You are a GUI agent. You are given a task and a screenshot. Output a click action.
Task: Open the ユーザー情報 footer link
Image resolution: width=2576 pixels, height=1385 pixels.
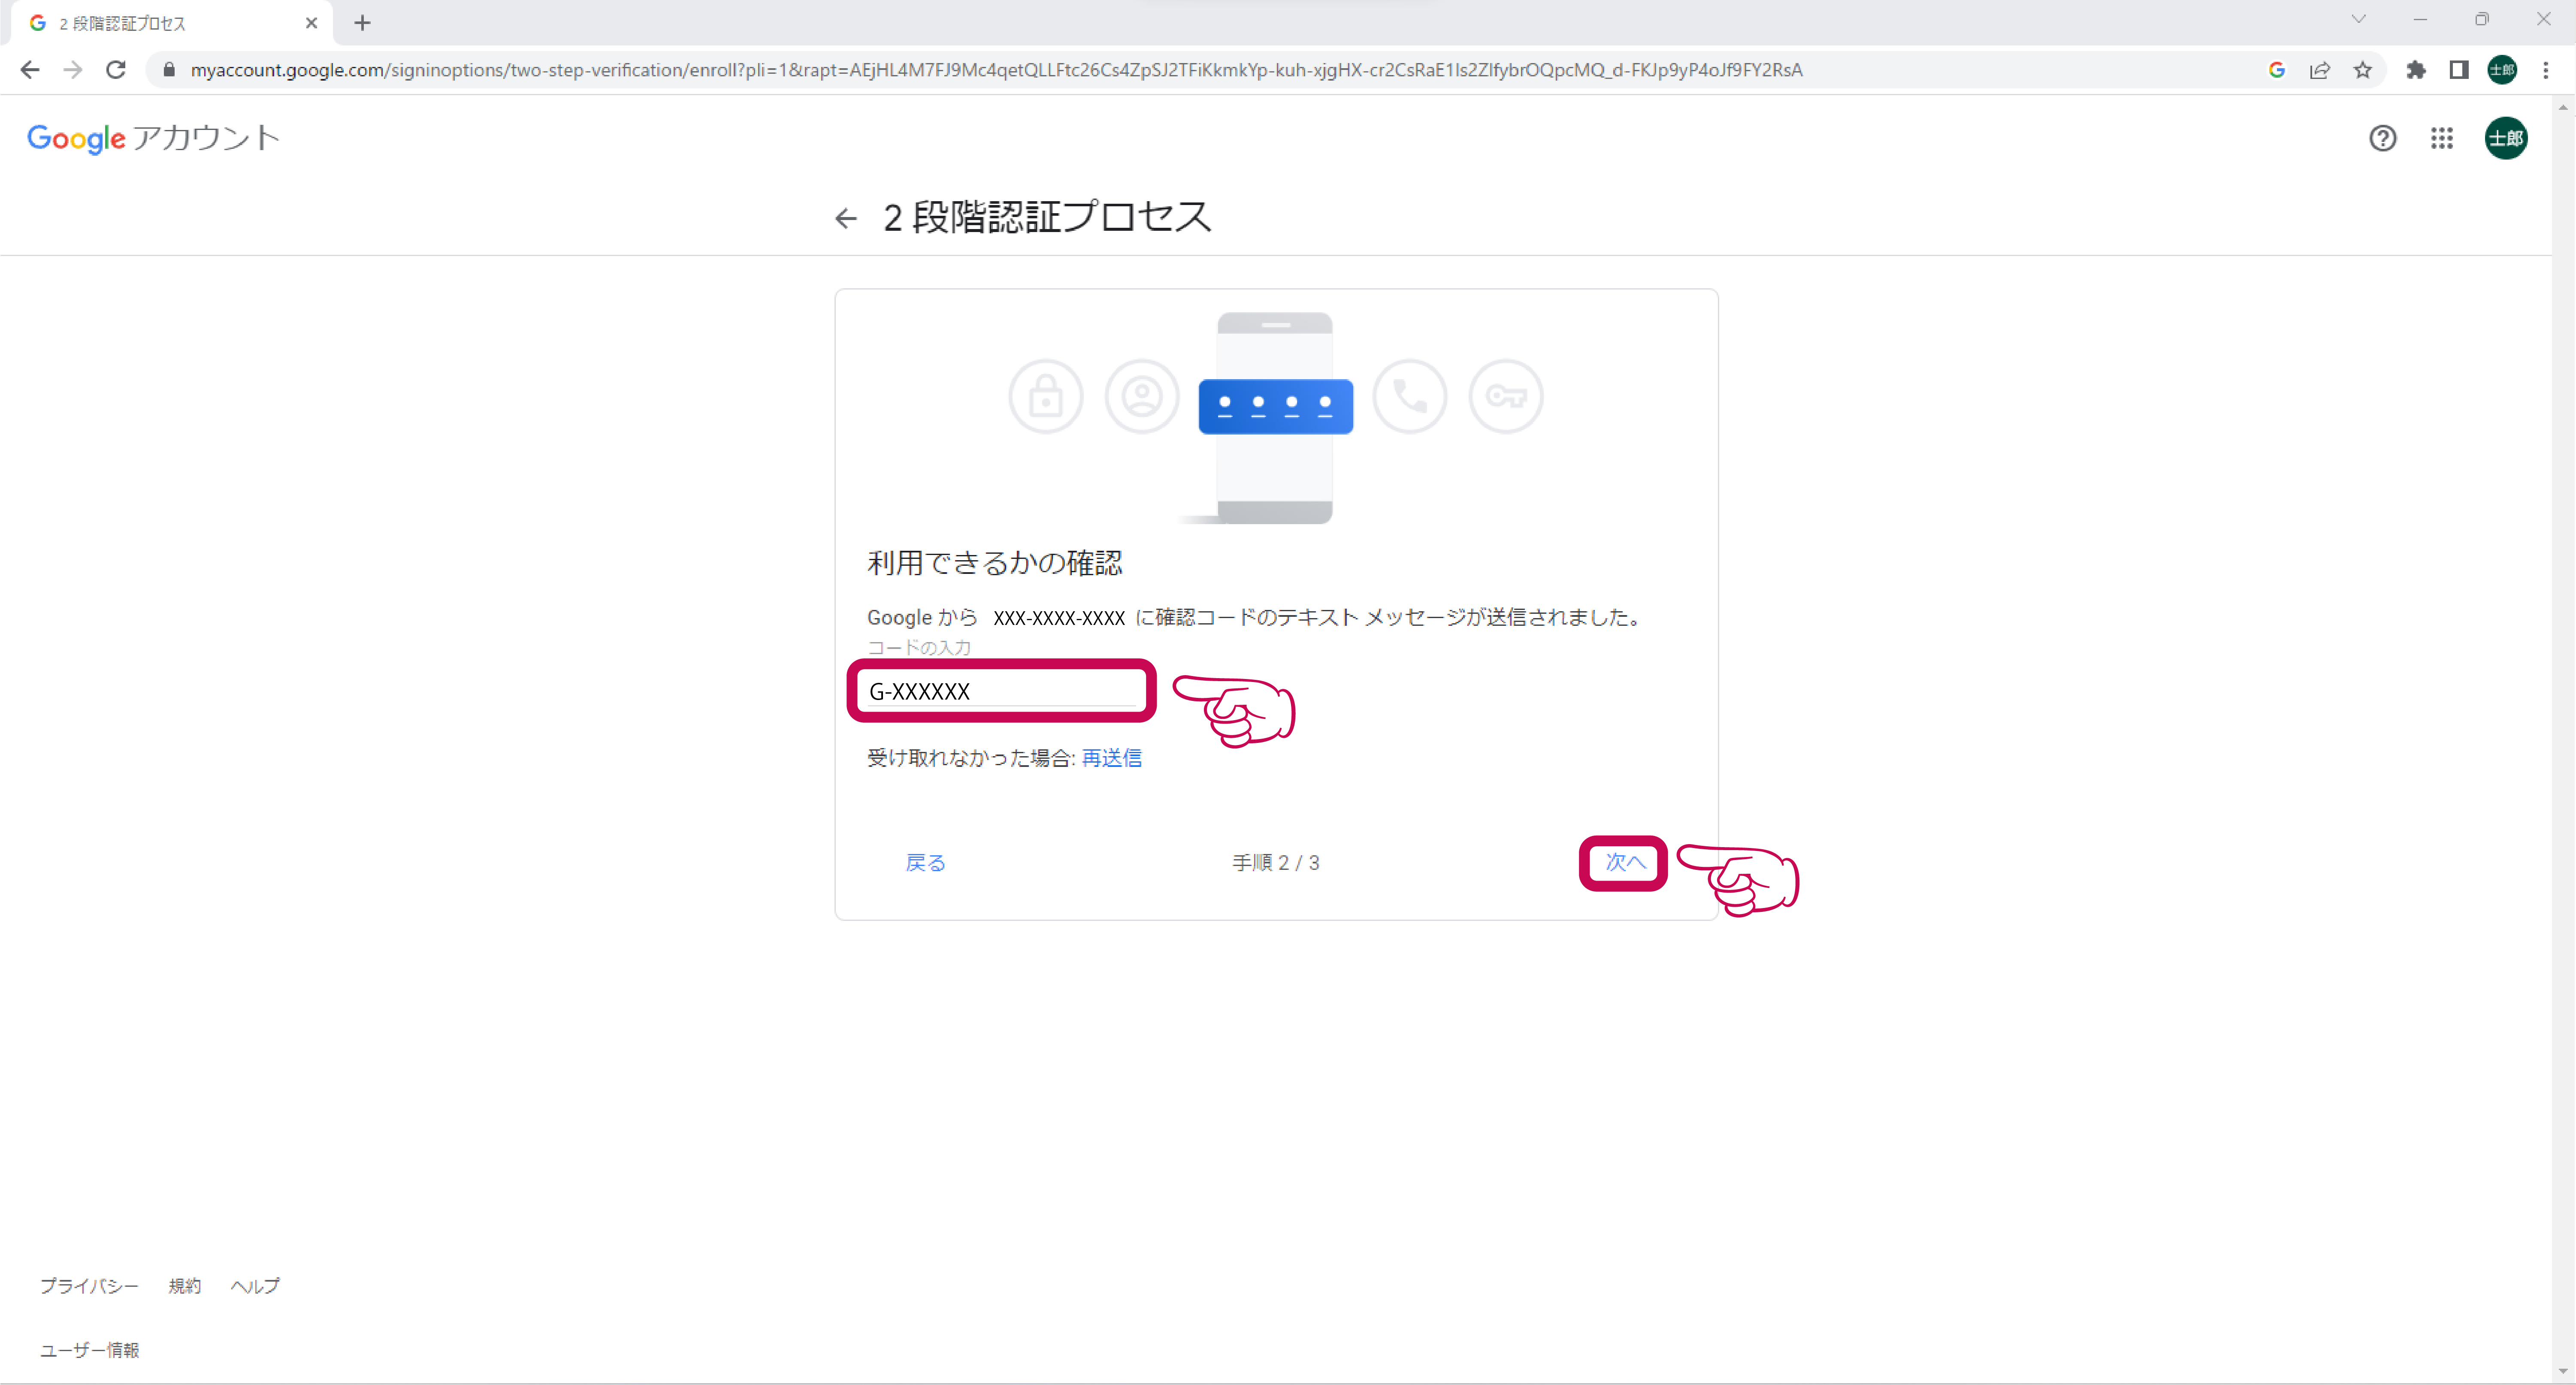click(x=90, y=1350)
